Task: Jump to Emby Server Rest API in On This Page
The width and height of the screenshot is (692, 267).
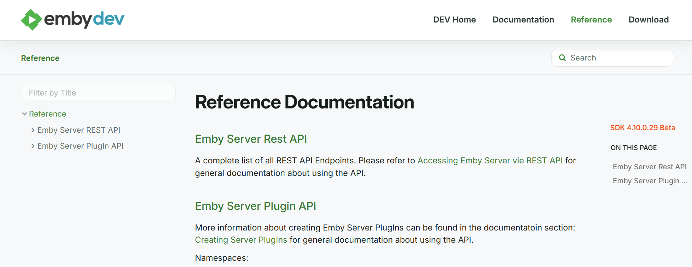Action: pos(649,167)
